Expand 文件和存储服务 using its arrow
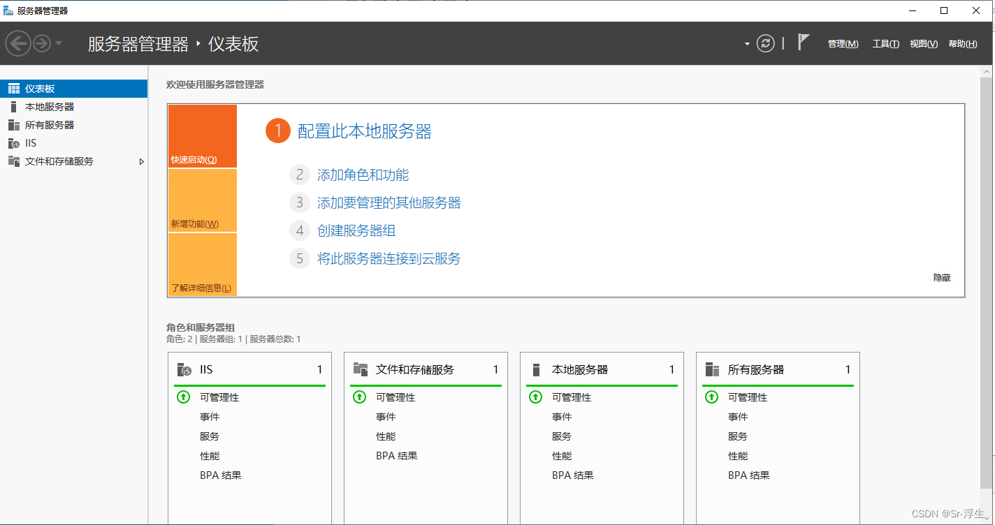 [142, 161]
